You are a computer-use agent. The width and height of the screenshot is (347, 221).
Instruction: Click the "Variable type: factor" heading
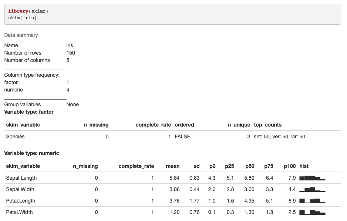tap(29, 112)
